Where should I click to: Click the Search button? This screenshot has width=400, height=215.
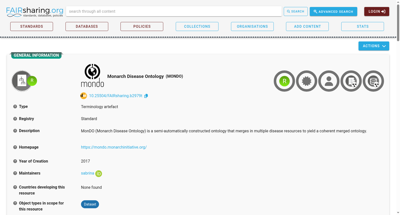(296, 11)
